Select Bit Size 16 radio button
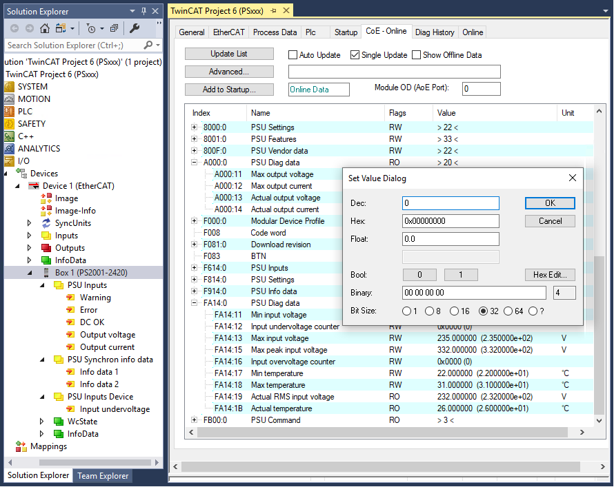Image resolution: width=614 pixels, height=487 pixels. pos(454,311)
